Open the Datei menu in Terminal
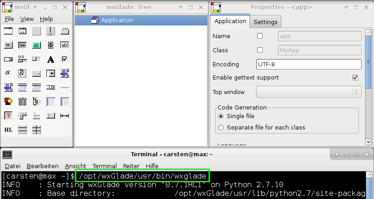This screenshot has width=374, height=199. tap(13, 166)
